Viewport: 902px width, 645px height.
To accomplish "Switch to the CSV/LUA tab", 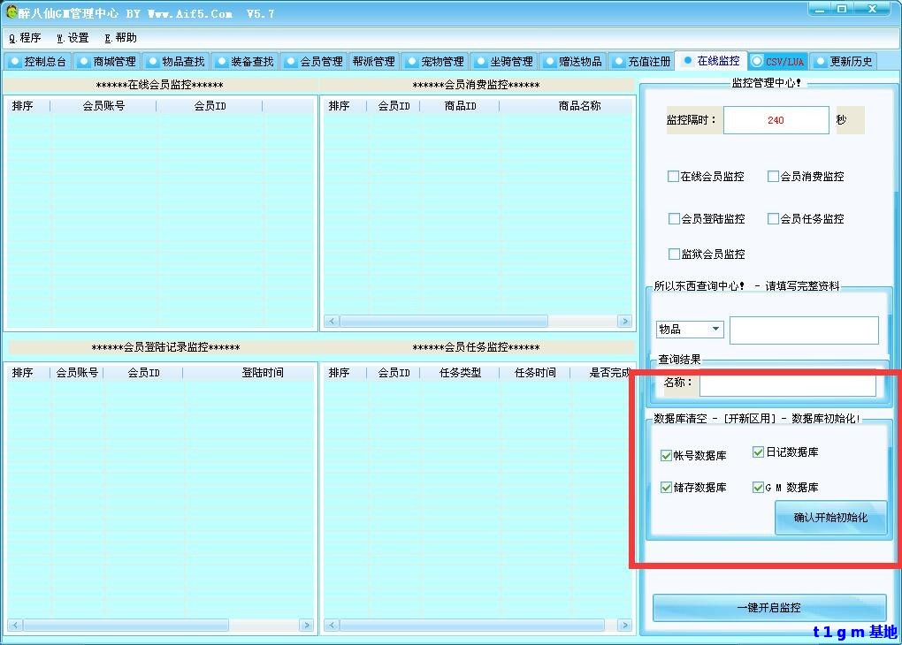I will click(777, 61).
